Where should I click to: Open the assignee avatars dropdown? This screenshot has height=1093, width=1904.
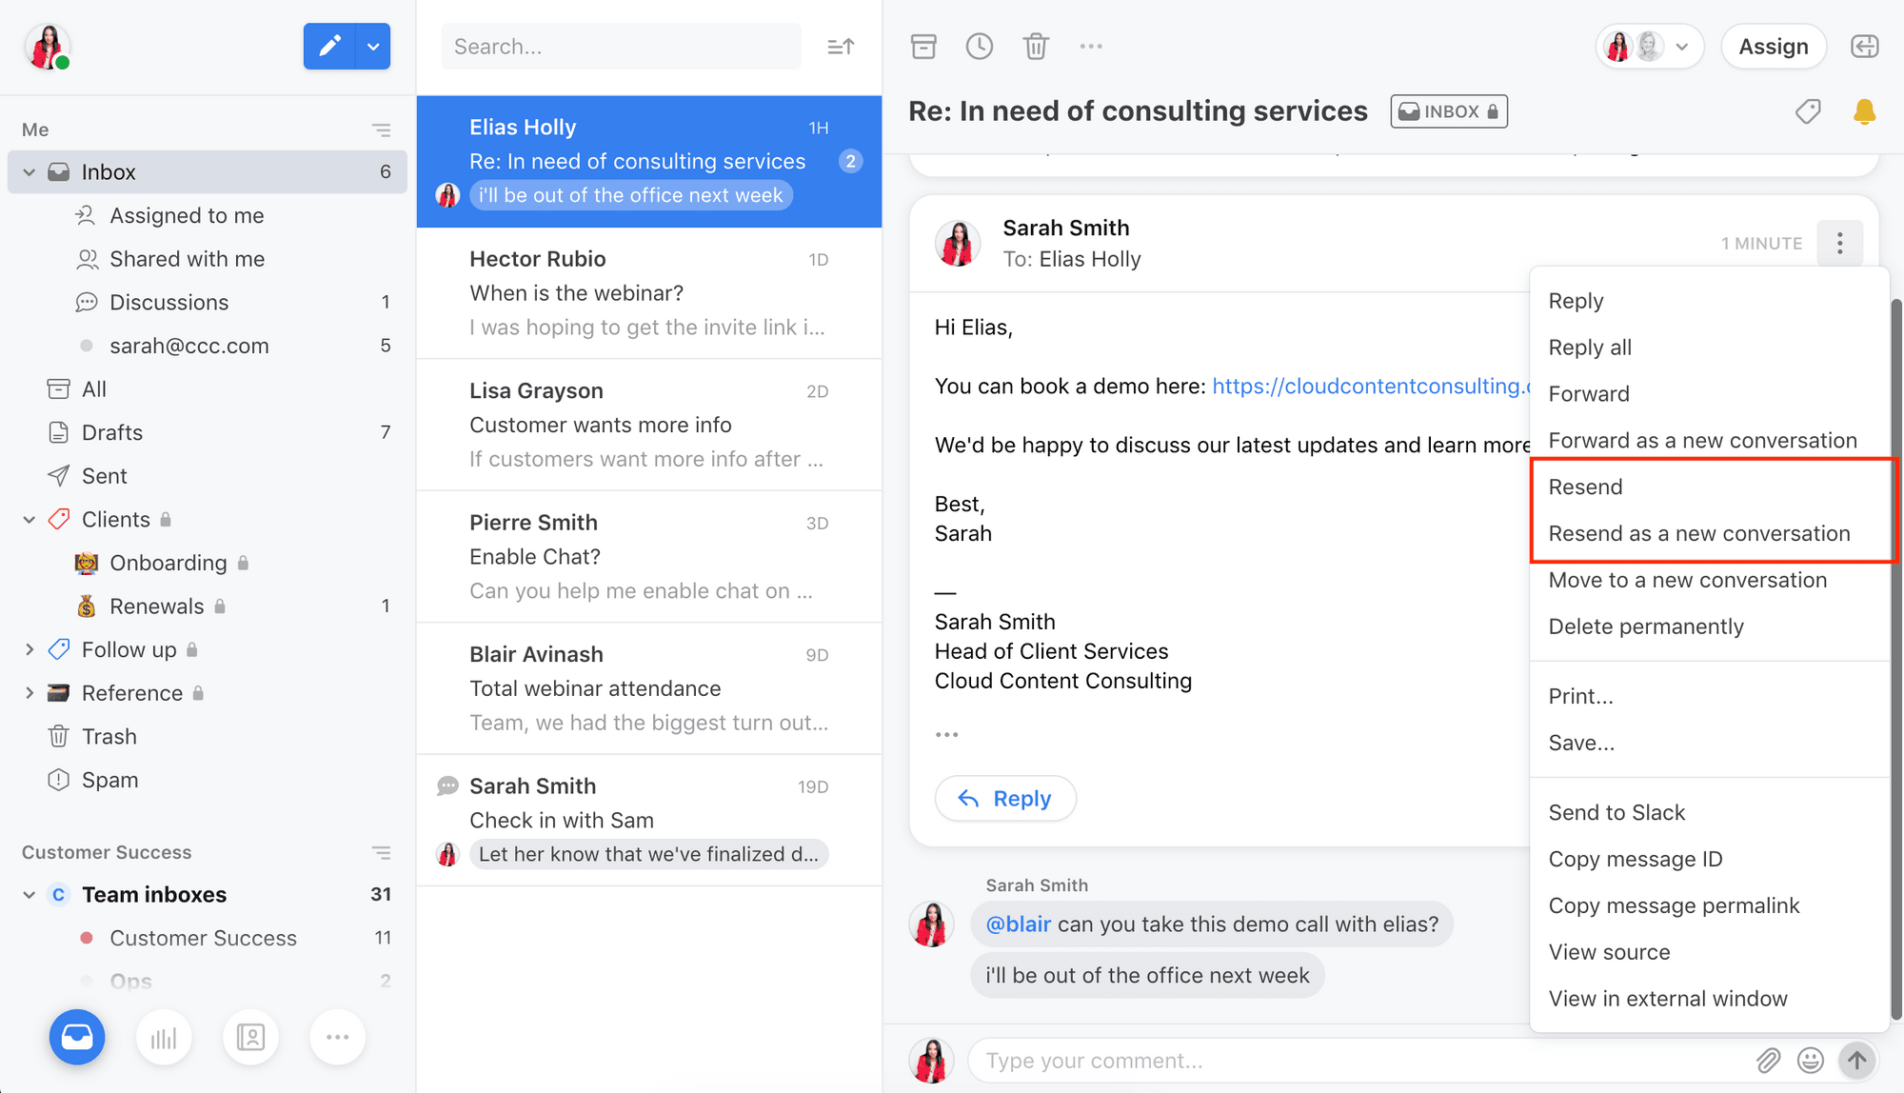tap(1649, 46)
